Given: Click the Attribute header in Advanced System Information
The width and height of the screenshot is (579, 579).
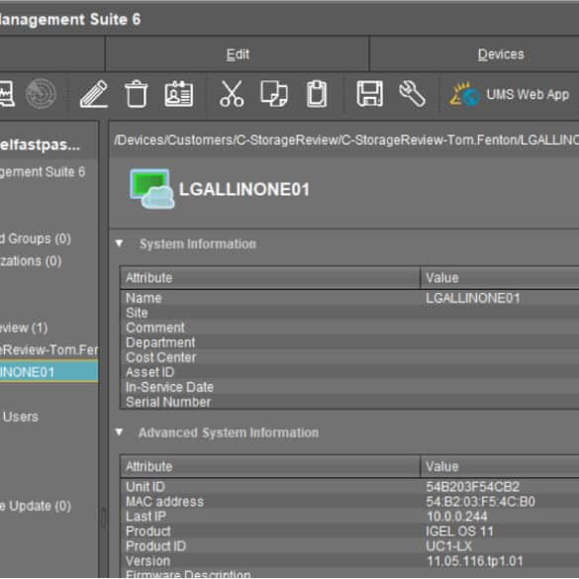Looking at the screenshot, I should 270,466.
